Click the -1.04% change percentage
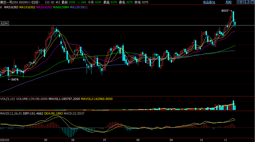255x142 pixels. click(81, 2)
